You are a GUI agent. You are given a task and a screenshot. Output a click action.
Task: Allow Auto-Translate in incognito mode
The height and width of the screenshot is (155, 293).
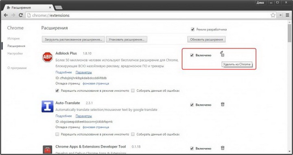tap(57, 134)
